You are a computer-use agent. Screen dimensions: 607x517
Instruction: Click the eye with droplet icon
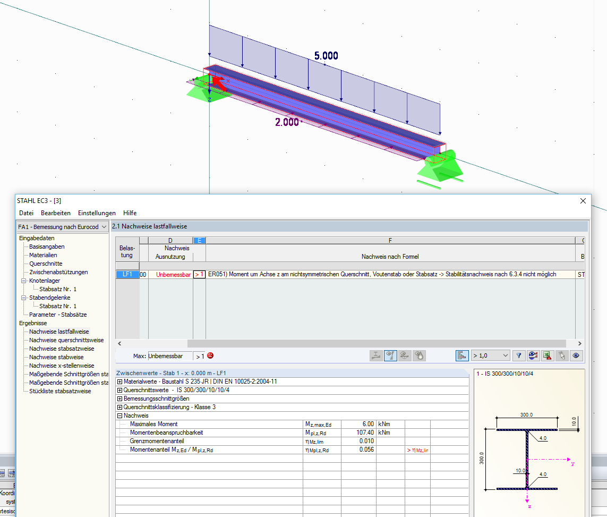(419, 355)
